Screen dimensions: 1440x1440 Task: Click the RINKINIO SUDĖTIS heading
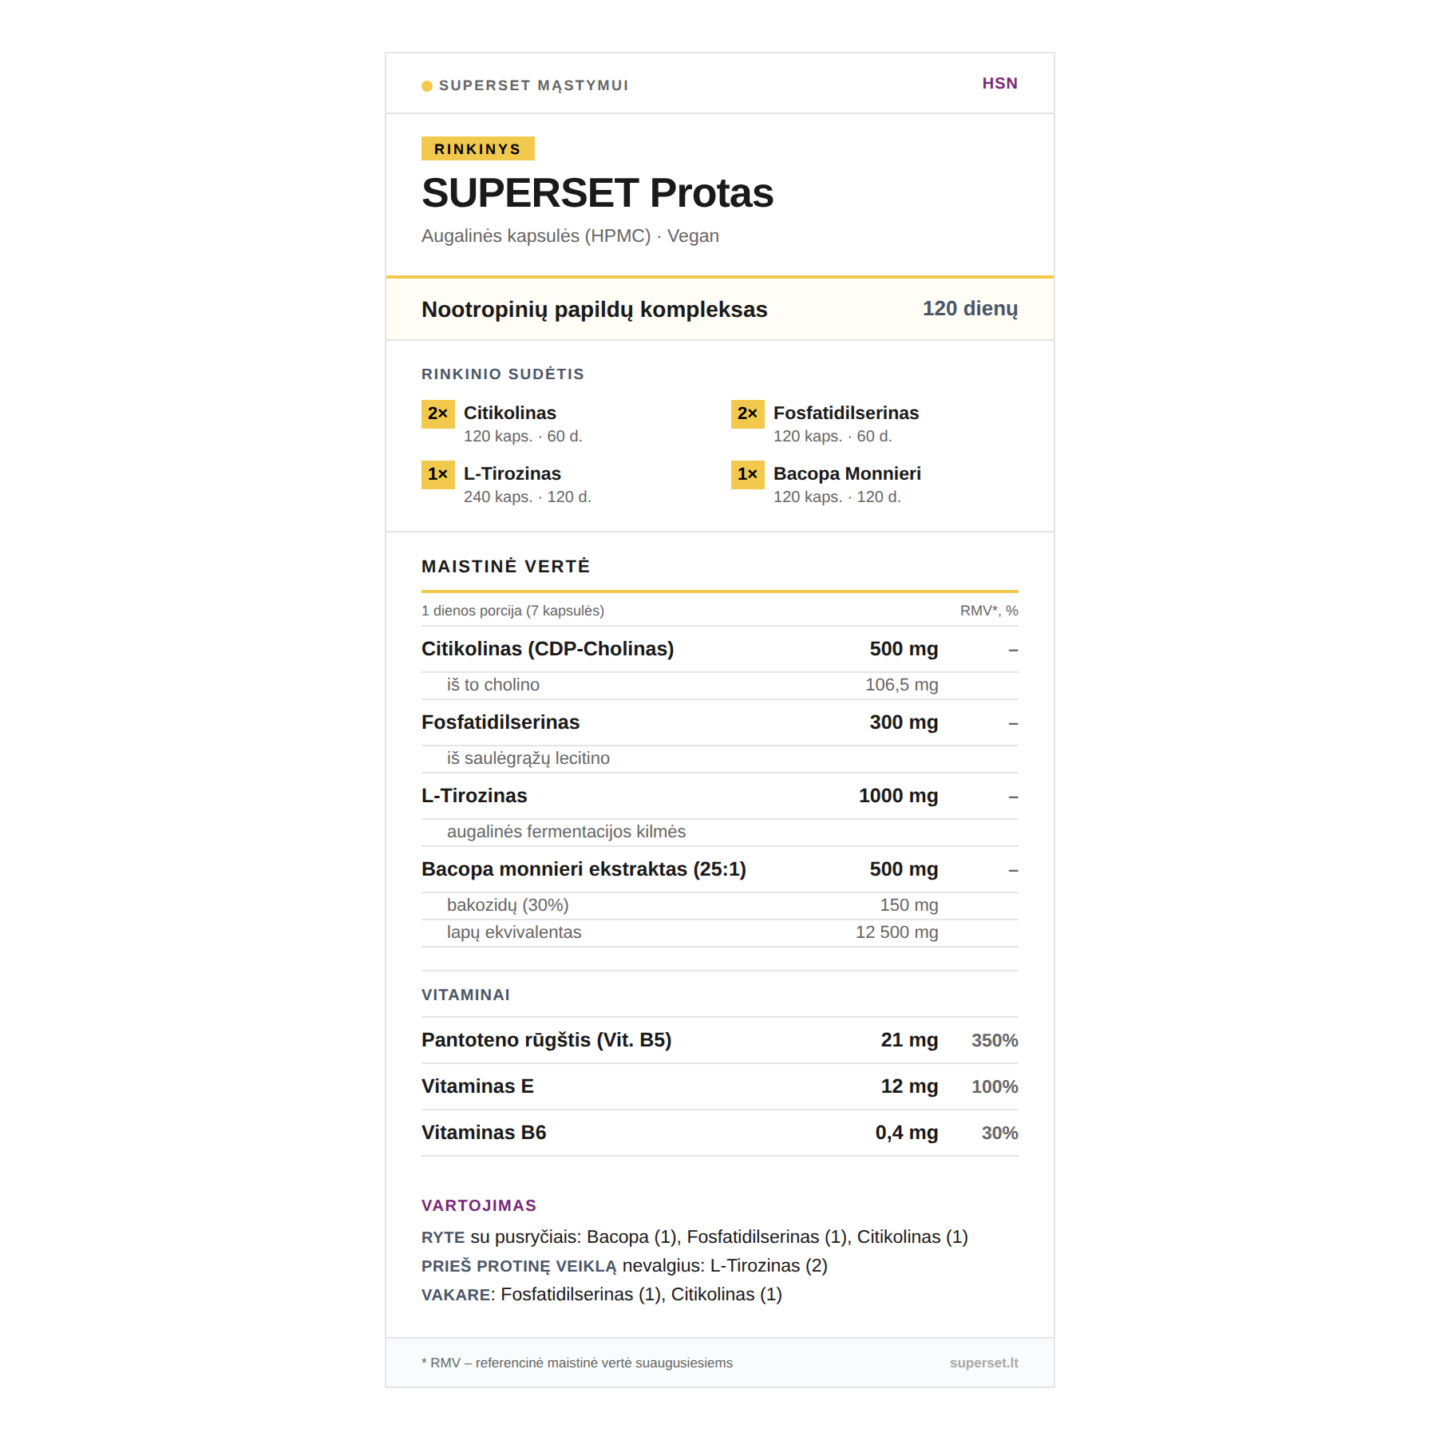click(503, 374)
